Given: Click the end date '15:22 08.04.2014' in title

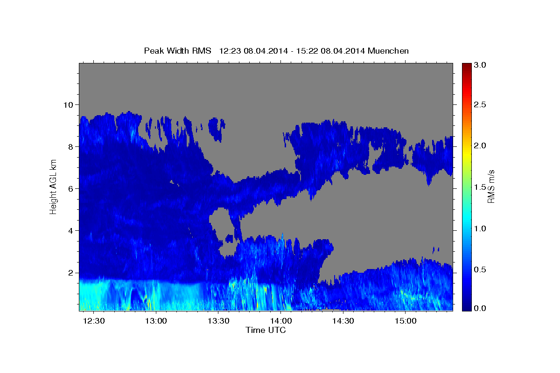Looking at the screenshot, I should tap(330, 51).
